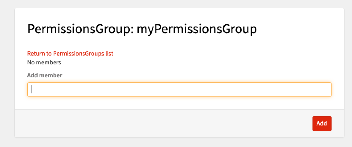Image resolution: width=352 pixels, height=147 pixels.
Task: Click the word "No" in the members status
Action: coord(31,62)
